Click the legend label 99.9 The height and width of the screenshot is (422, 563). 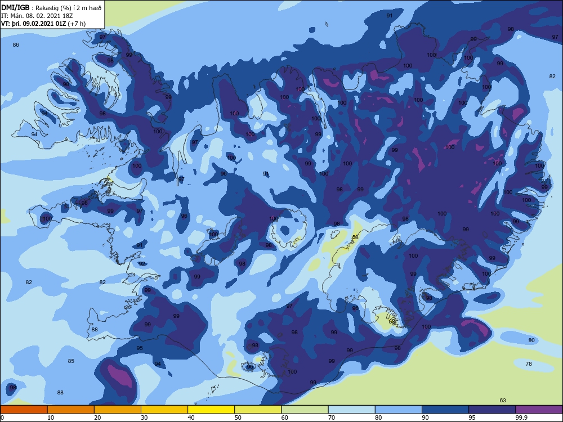pos(521,417)
